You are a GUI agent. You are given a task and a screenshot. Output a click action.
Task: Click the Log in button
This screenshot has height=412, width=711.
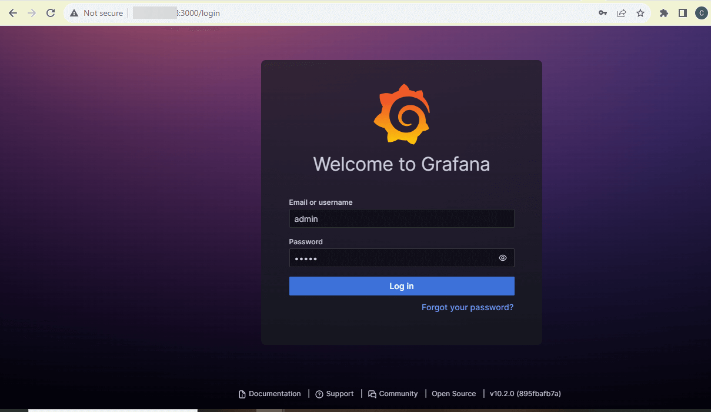tap(402, 286)
